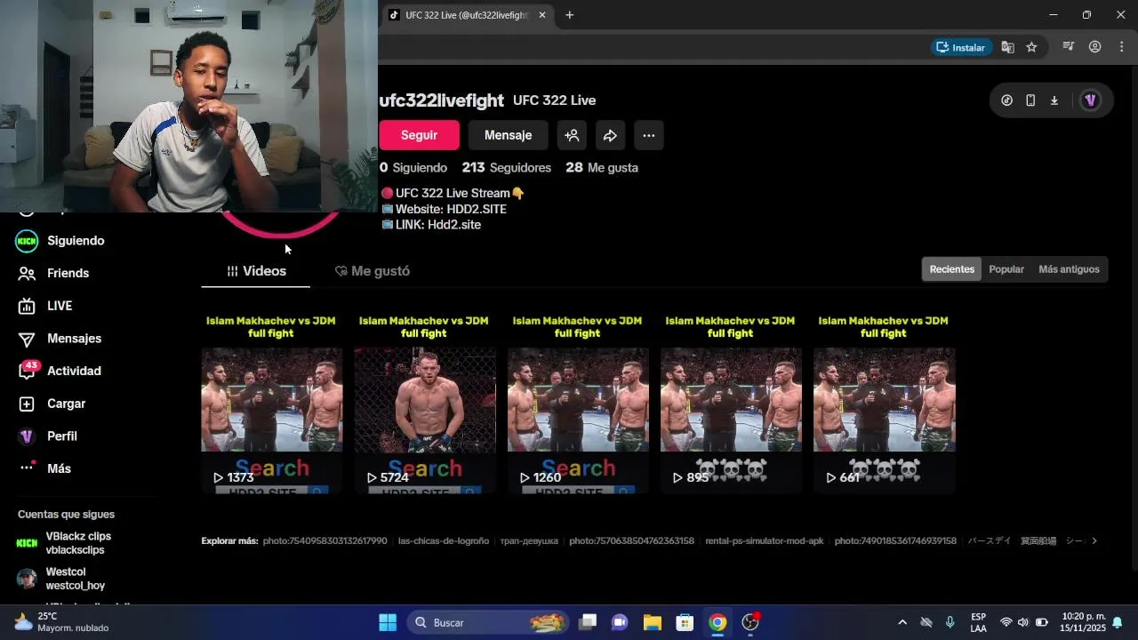Image resolution: width=1138 pixels, height=640 pixels.
Task: Open the video with 1260 views
Action: (578, 402)
